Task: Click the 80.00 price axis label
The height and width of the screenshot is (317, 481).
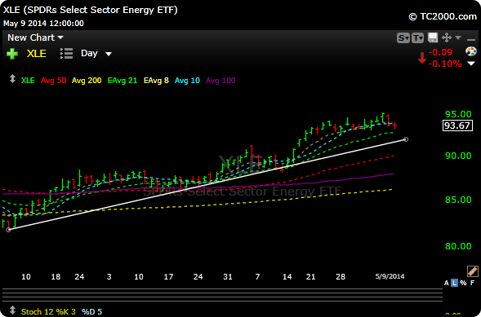Action: tap(458, 246)
